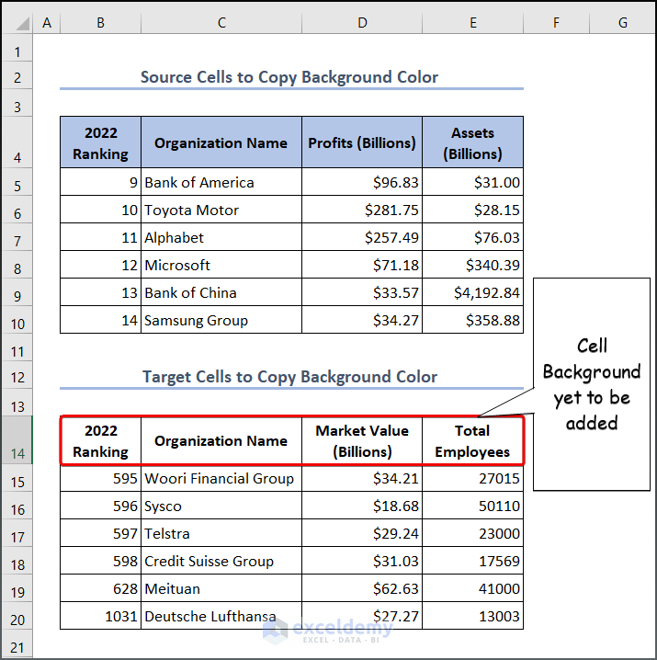Select row 21 header
Screen dimensions: 657x660
[17, 644]
